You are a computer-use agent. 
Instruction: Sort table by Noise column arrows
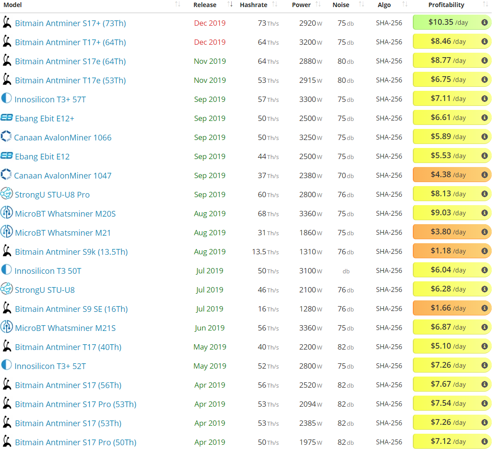coord(361,4)
